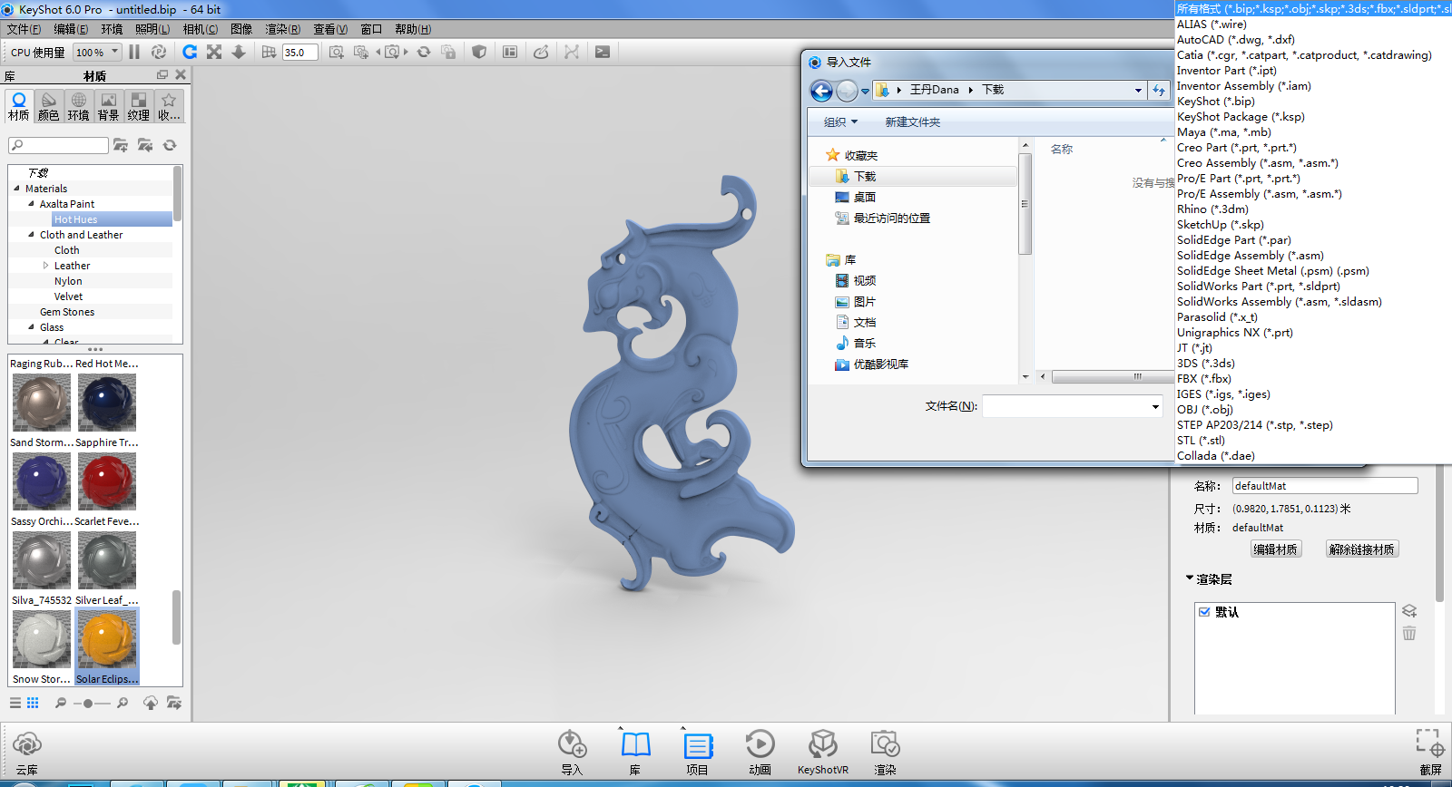The image size is (1452, 787).
Task: Open the 相机 menu
Action: pyautogui.click(x=200, y=29)
